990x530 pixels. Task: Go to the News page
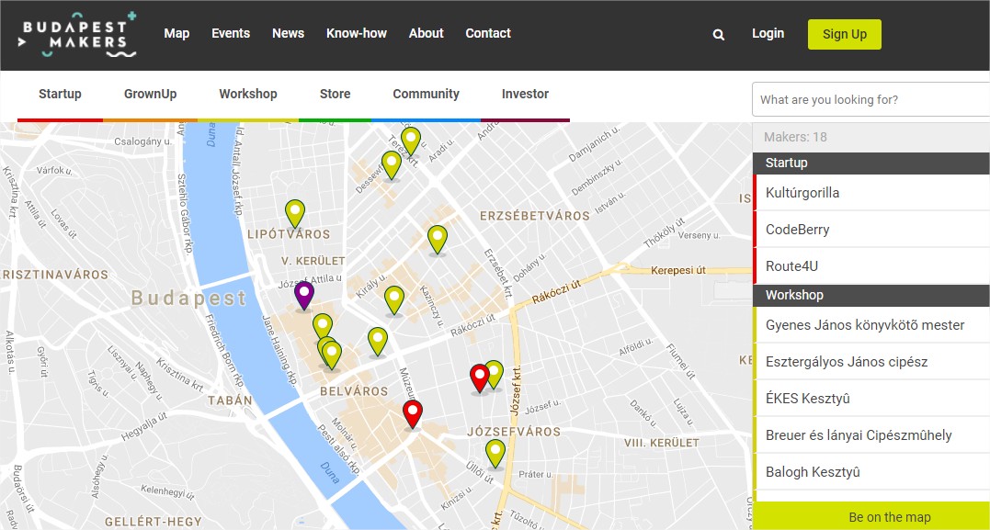(x=288, y=33)
